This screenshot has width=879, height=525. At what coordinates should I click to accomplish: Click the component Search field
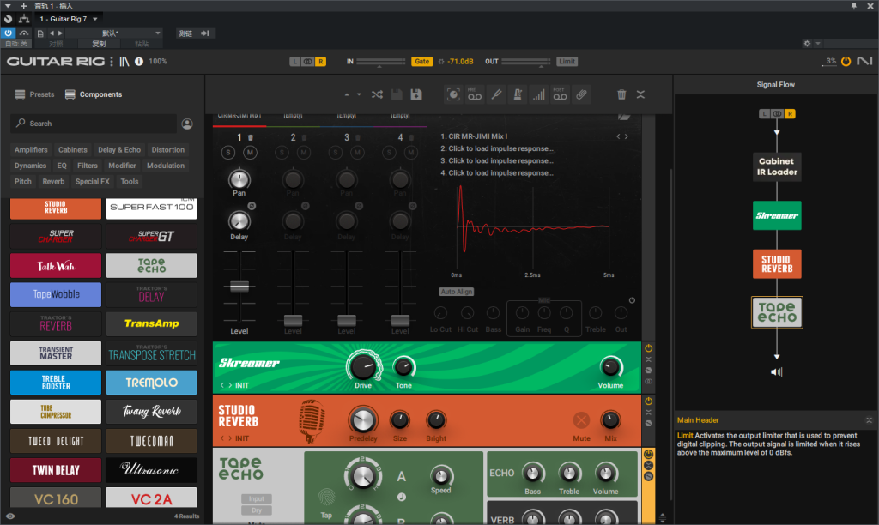(93, 124)
